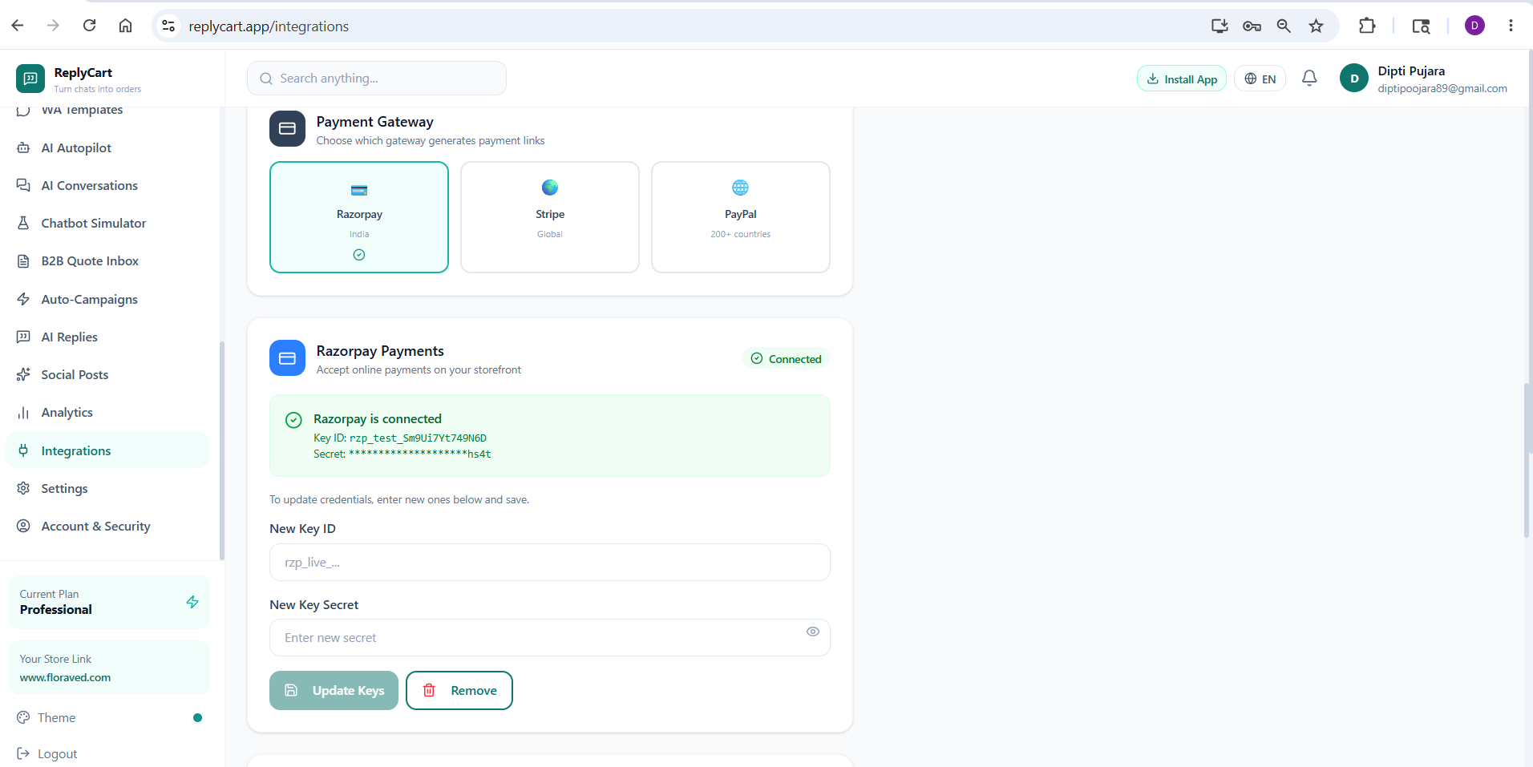Click the site information icon in address bar
Screen dimensions: 1533x767
pyautogui.click(x=168, y=26)
